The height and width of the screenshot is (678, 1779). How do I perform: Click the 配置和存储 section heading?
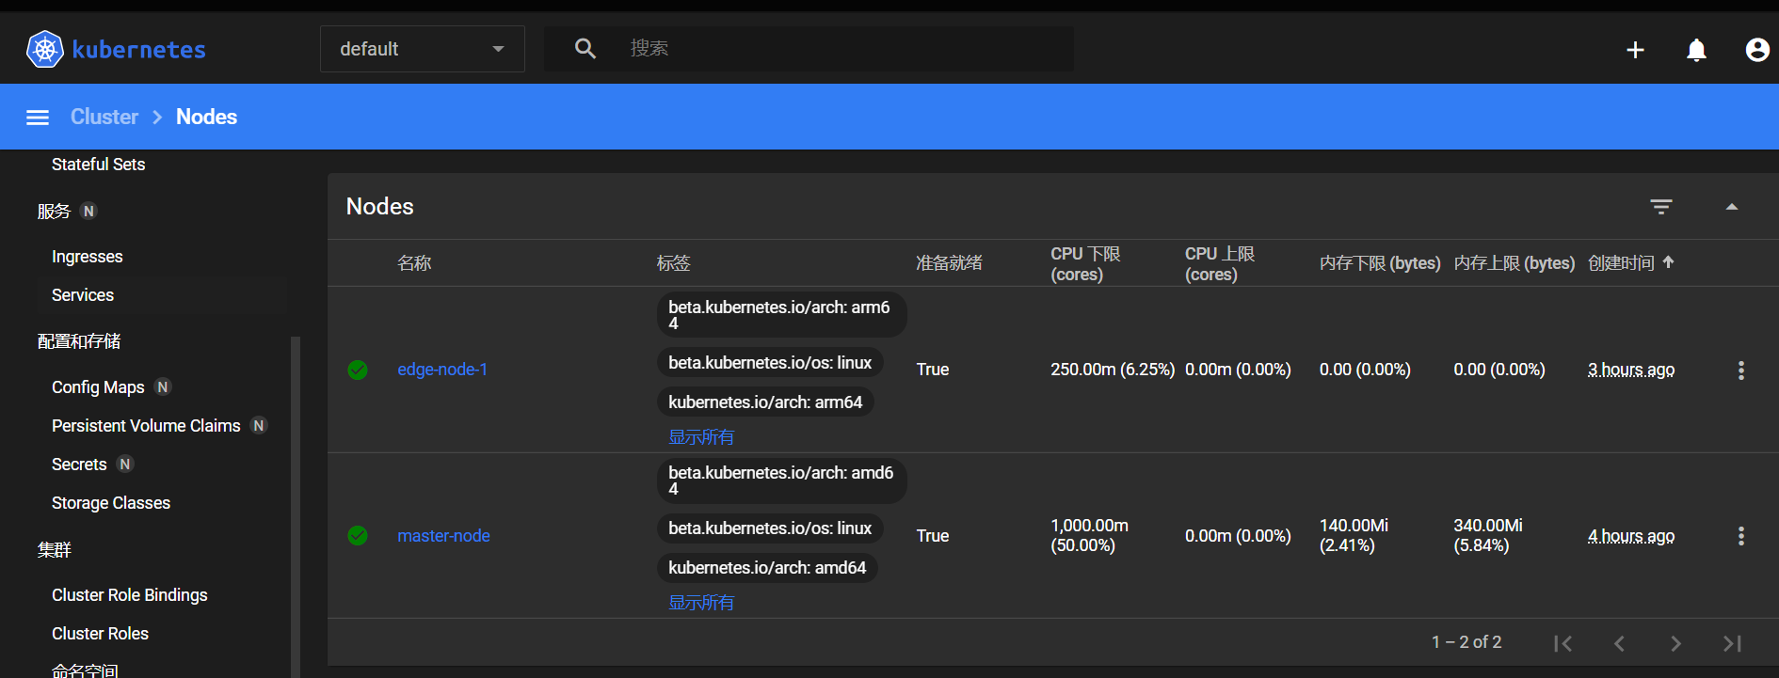pyautogui.click(x=79, y=341)
